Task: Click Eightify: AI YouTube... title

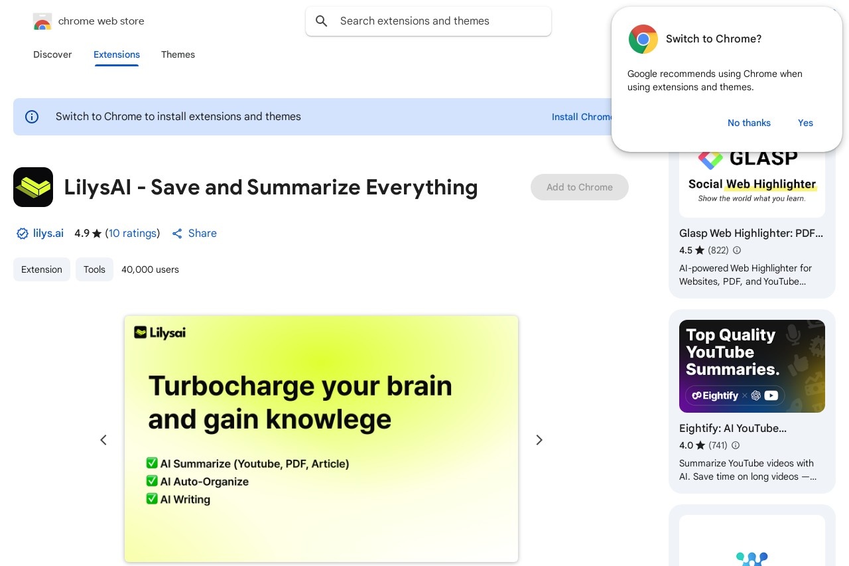Action: tap(733, 429)
